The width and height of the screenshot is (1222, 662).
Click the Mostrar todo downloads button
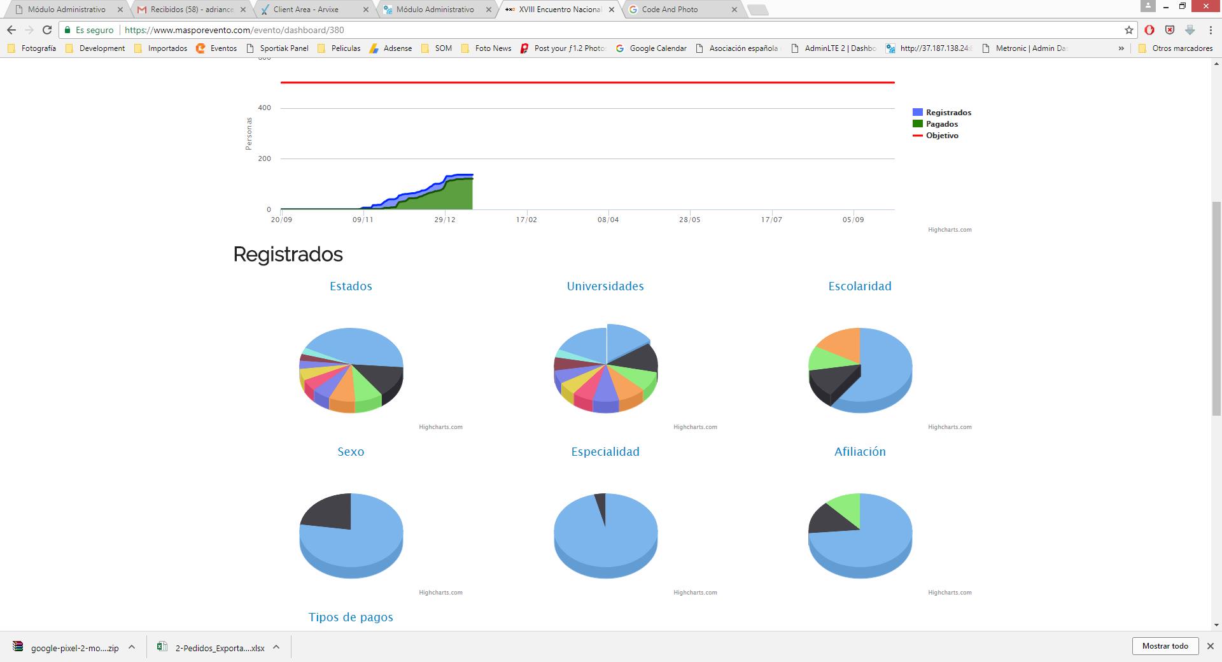1165,646
